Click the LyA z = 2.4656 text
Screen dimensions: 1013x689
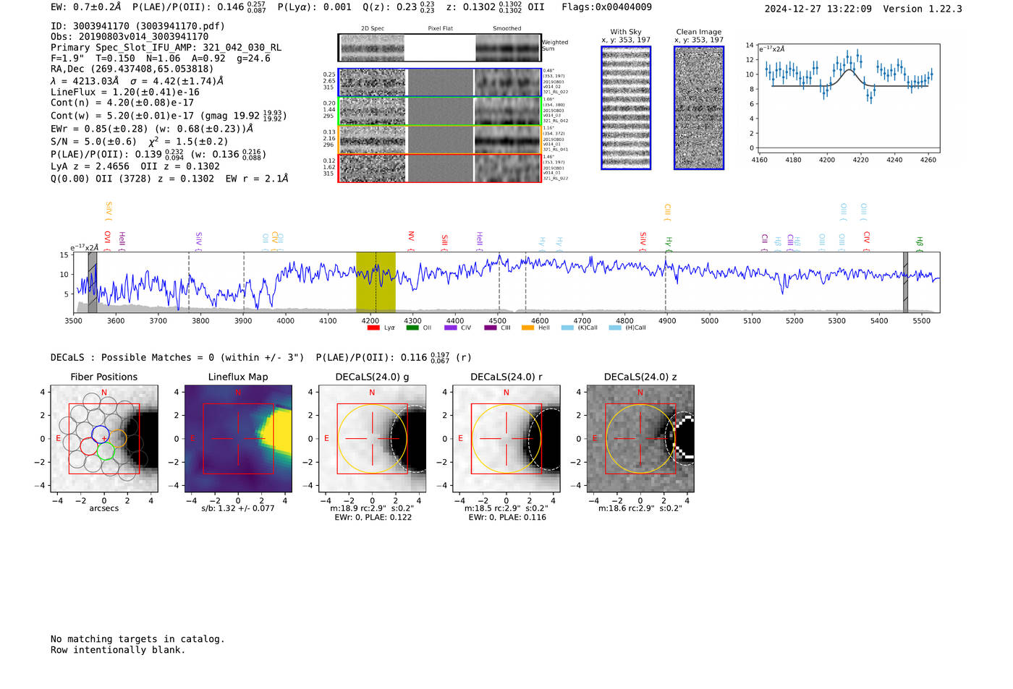click(x=90, y=166)
